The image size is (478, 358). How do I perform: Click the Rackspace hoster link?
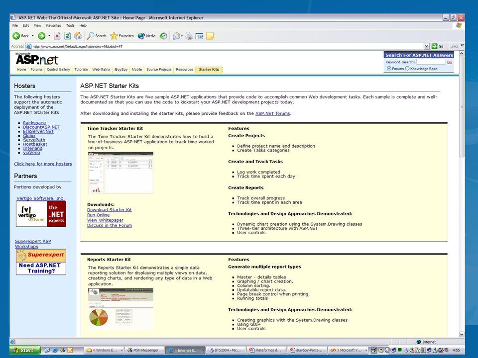[x=34, y=123]
